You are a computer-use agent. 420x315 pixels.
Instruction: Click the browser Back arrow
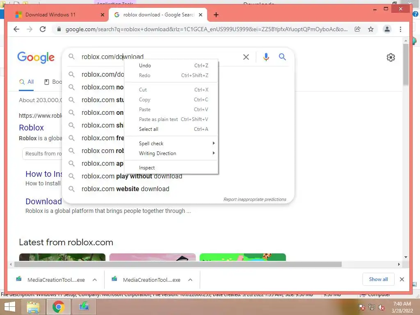click(16, 29)
